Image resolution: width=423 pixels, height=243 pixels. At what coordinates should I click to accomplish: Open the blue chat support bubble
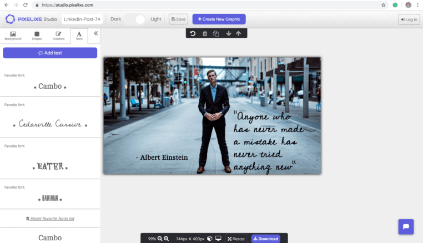click(x=406, y=227)
